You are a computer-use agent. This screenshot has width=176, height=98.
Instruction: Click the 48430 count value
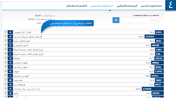tap(155, 45)
